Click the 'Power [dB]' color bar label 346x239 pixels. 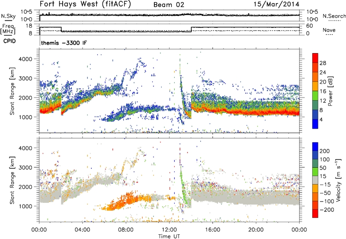click(x=330, y=91)
